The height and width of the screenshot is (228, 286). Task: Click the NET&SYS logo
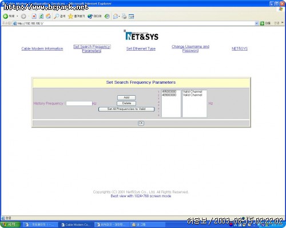pos(141,35)
